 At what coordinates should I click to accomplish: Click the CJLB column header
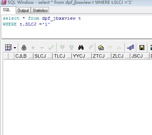(x=24, y=56)
